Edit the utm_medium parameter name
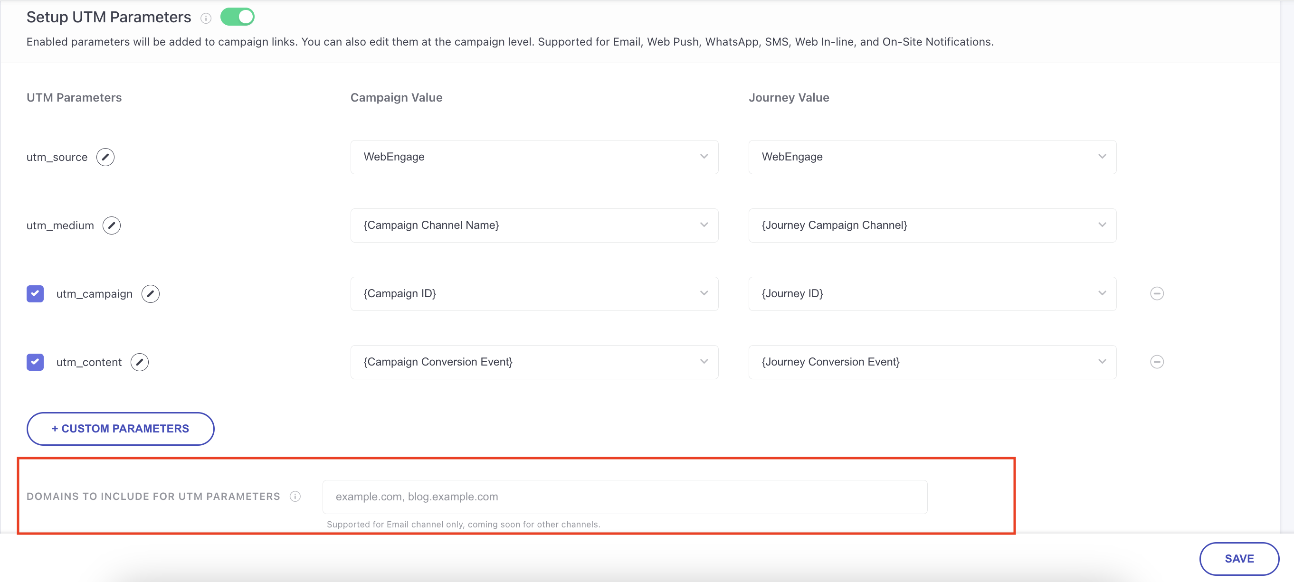This screenshot has height=582, width=1294. click(x=112, y=225)
